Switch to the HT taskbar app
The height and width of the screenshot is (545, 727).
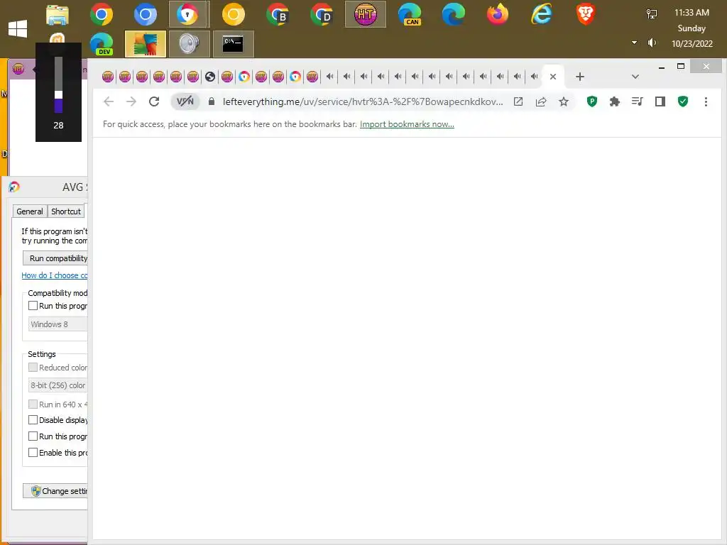pyautogui.click(x=366, y=14)
